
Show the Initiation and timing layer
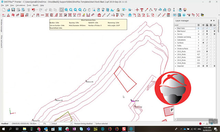point(203,37)
